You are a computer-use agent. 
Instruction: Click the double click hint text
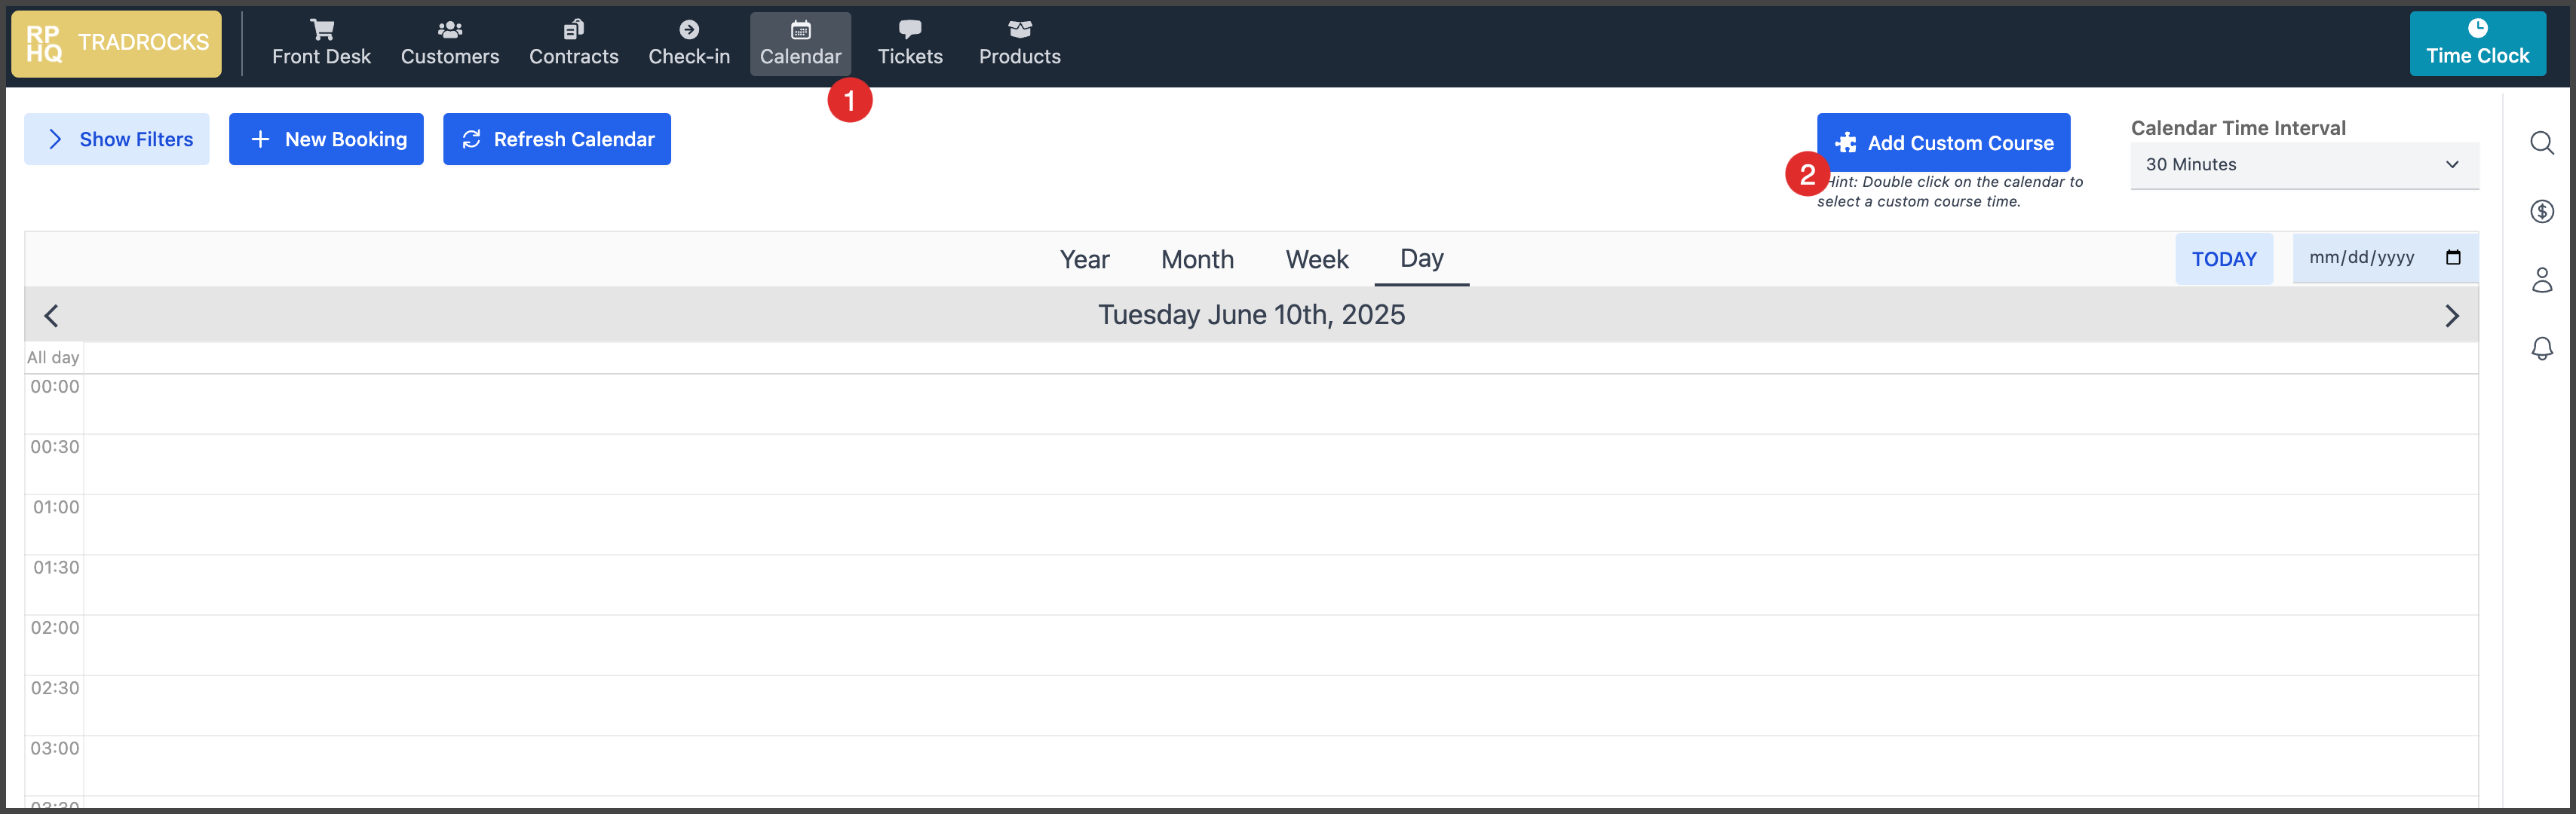(1950, 192)
